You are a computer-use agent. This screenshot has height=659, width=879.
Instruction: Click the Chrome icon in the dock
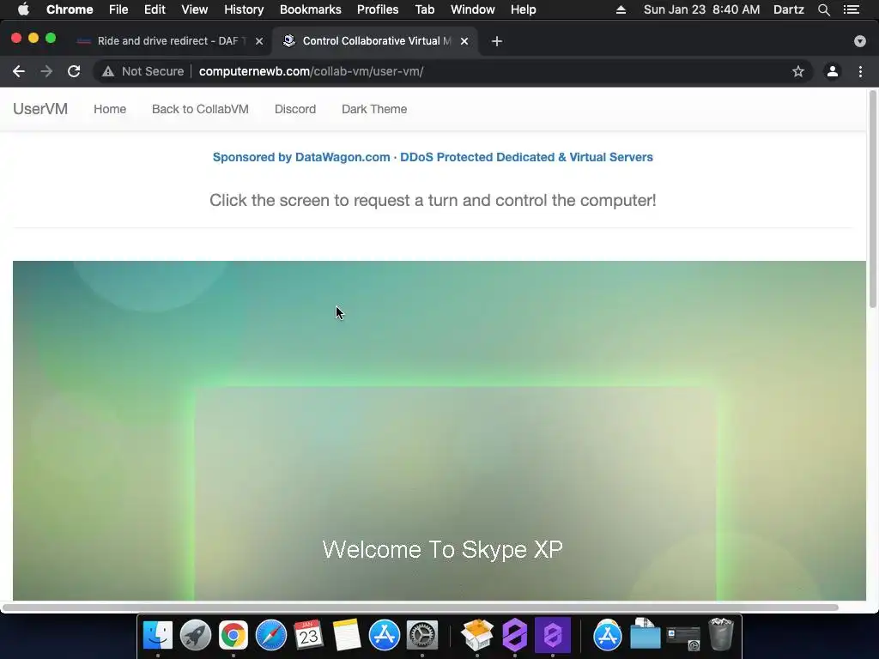tap(233, 635)
